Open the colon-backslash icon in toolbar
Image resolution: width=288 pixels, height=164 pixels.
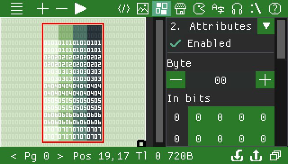coord(256,9)
